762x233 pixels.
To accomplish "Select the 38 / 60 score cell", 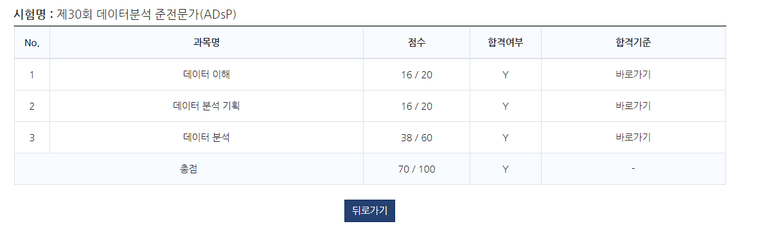I will (x=416, y=137).
